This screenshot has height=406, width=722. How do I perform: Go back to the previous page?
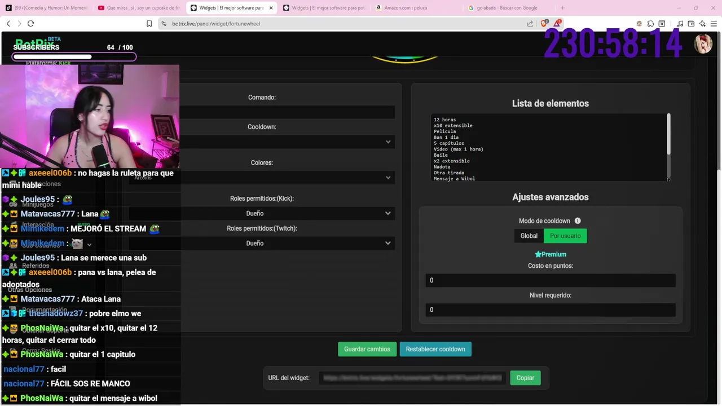coord(8,24)
